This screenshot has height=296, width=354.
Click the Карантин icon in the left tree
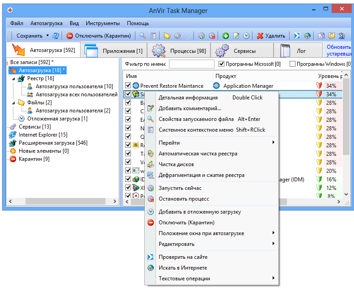click(13, 159)
